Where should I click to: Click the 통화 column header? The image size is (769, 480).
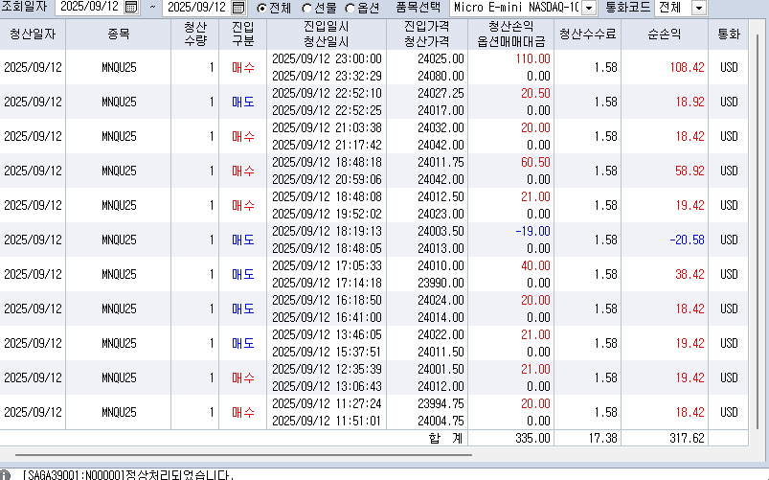click(x=728, y=34)
